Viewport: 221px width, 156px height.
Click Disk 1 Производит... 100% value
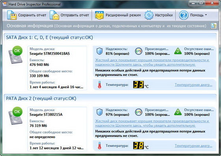click(157, 54)
